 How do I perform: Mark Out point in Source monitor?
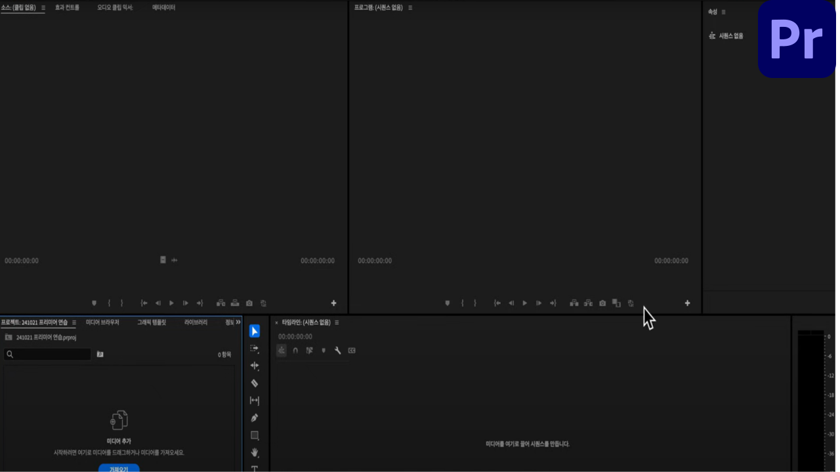pos(121,303)
